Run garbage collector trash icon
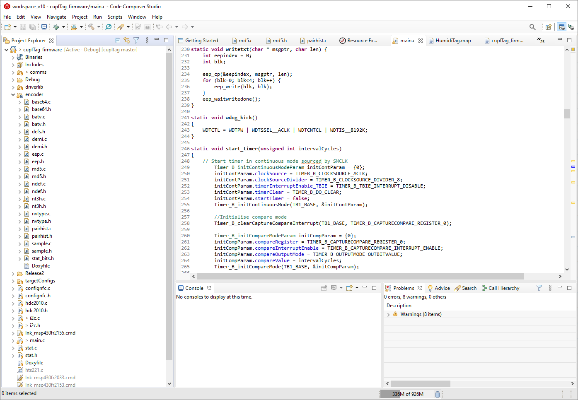 437,394
